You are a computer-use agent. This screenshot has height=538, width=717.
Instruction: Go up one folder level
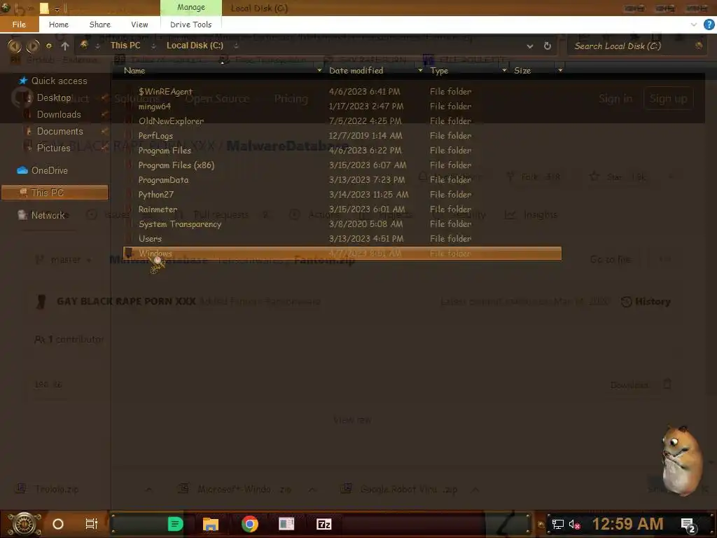coord(65,46)
